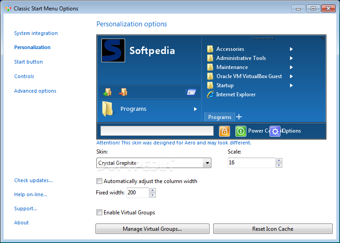Select the Programs tab in preview
340x243 pixels.
coord(220,117)
